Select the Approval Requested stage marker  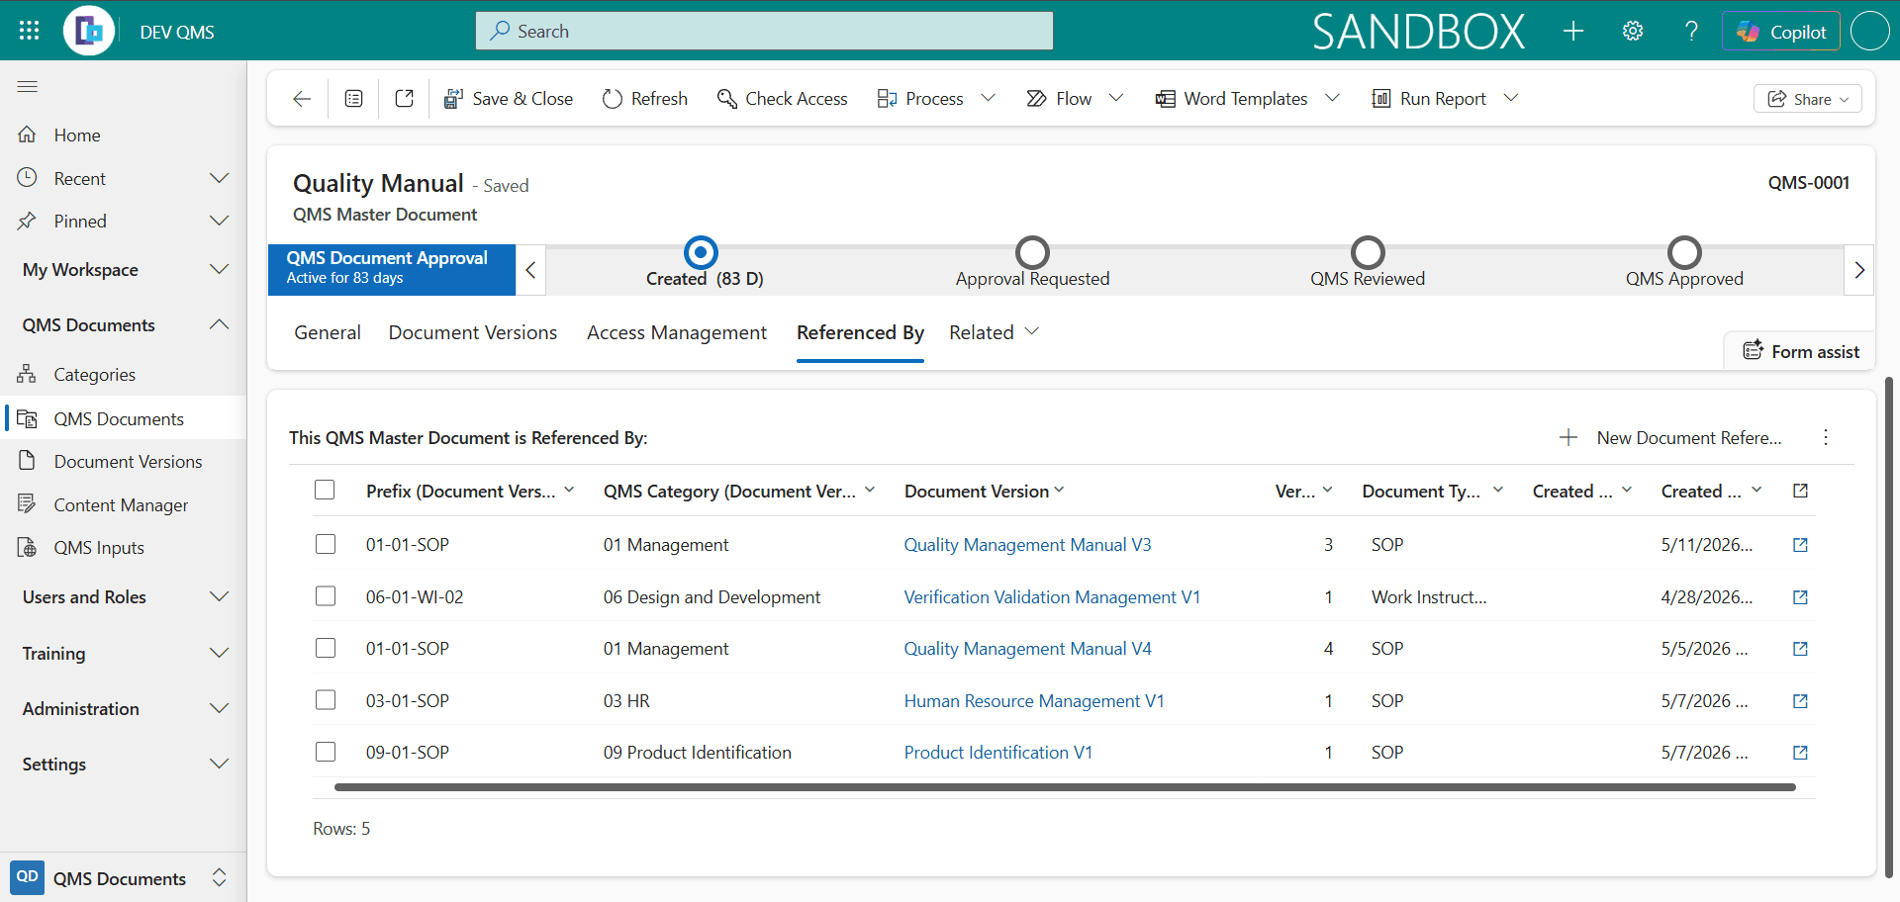pos(1032,252)
